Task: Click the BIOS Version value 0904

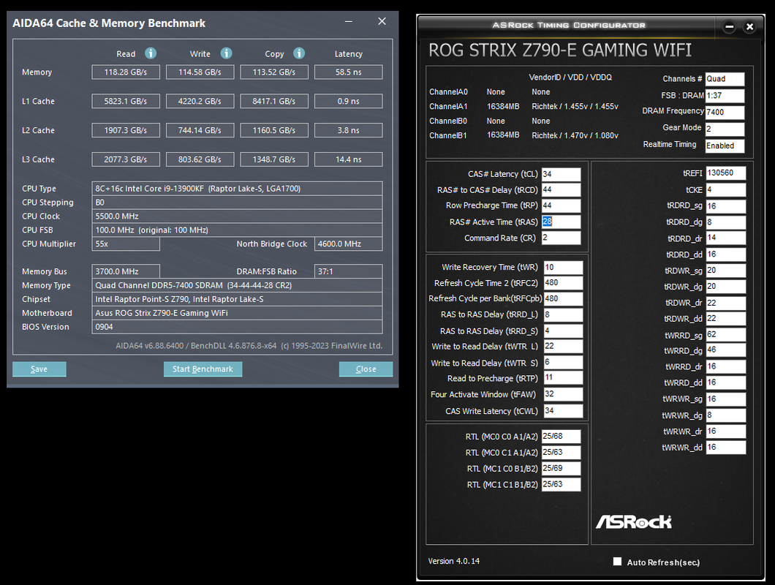Action: click(x=237, y=327)
